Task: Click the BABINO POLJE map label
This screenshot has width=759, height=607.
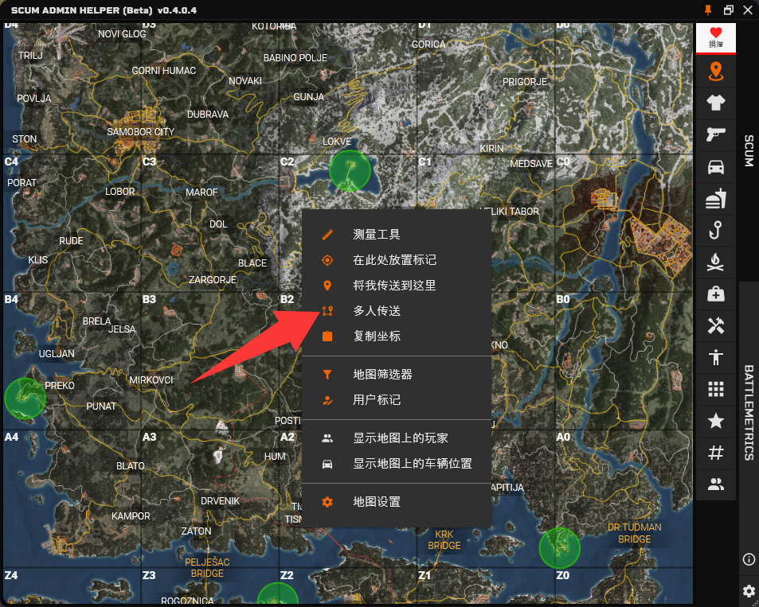Action: [x=295, y=58]
